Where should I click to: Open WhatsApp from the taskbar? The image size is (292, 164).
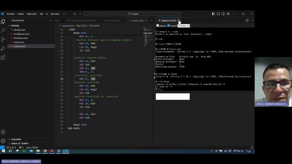coord(24,151)
